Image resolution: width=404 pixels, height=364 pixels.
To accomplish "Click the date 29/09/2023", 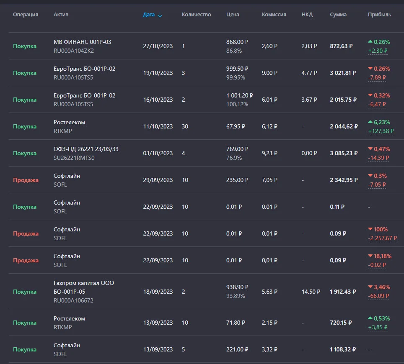I will (x=158, y=180).
